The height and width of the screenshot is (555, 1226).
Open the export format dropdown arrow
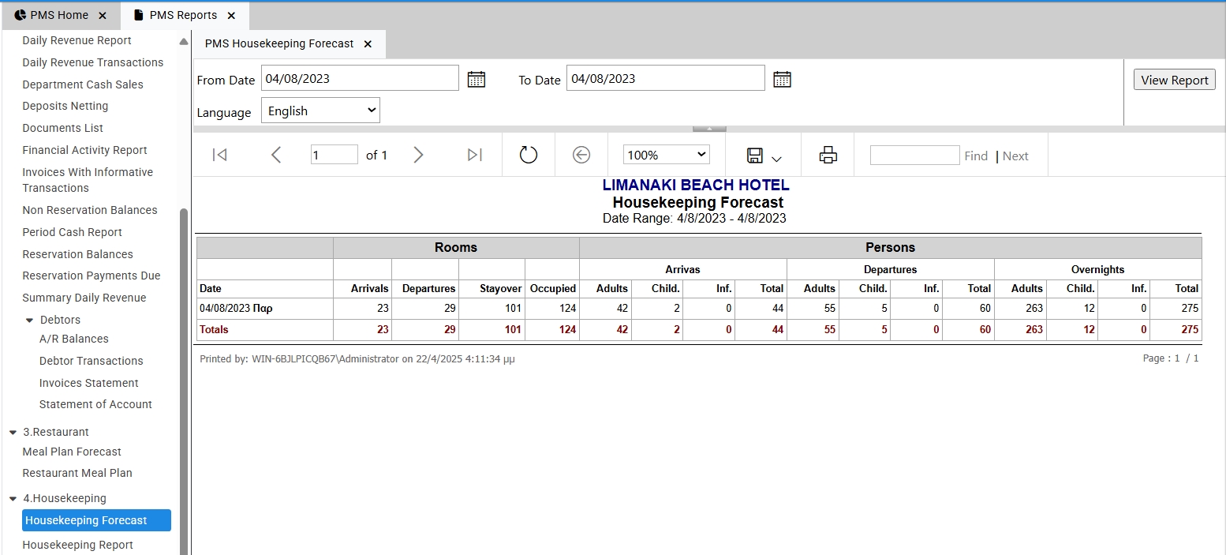point(776,159)
